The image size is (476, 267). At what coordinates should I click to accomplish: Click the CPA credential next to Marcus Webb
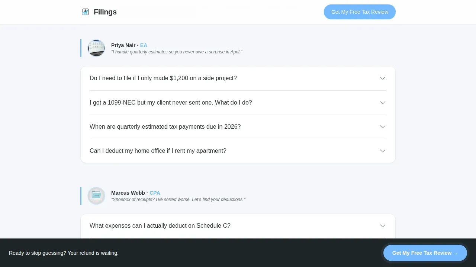pos(155,193)
